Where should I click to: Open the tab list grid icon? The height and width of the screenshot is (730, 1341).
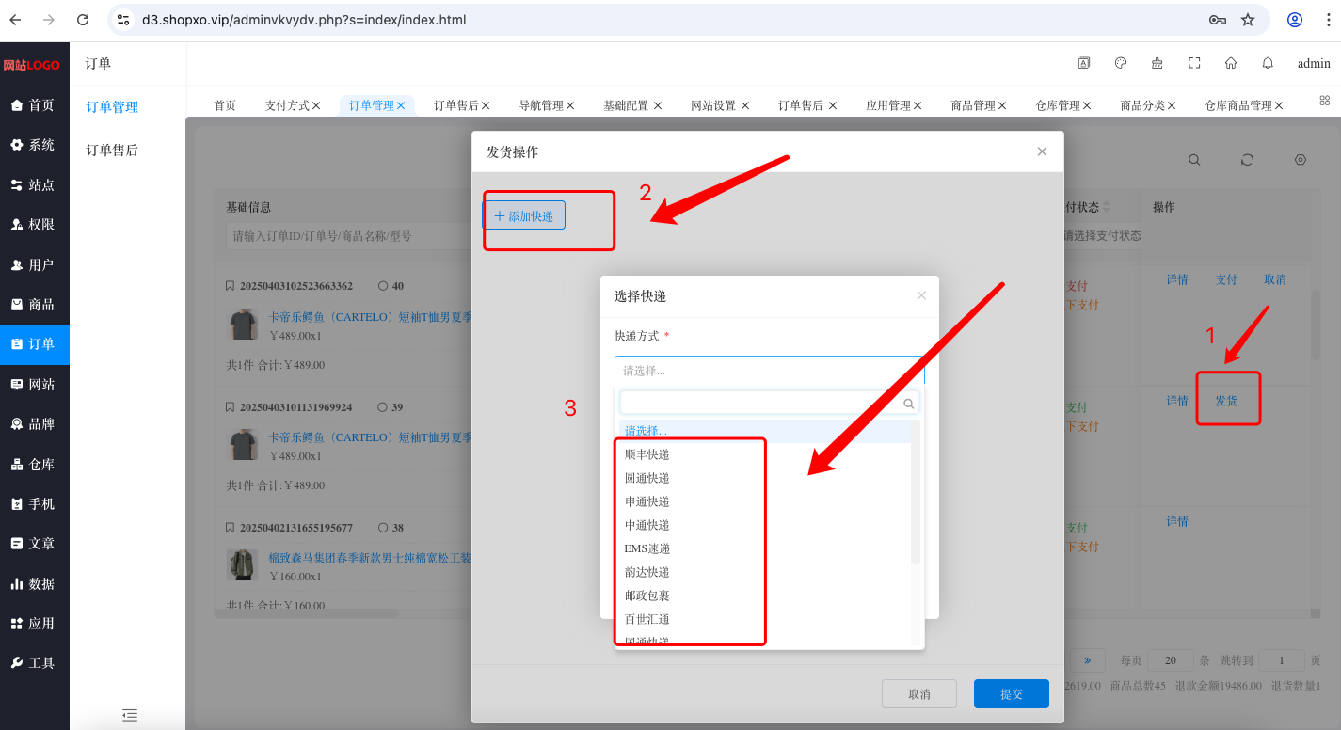click(x=1325, y=101)
